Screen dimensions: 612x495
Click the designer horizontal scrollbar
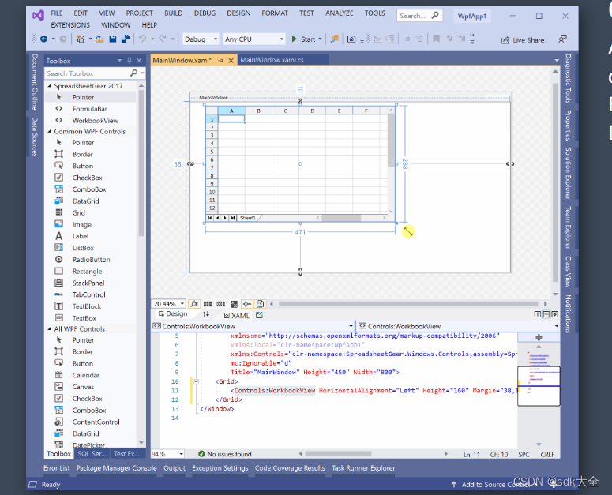[x=408, y=303]
